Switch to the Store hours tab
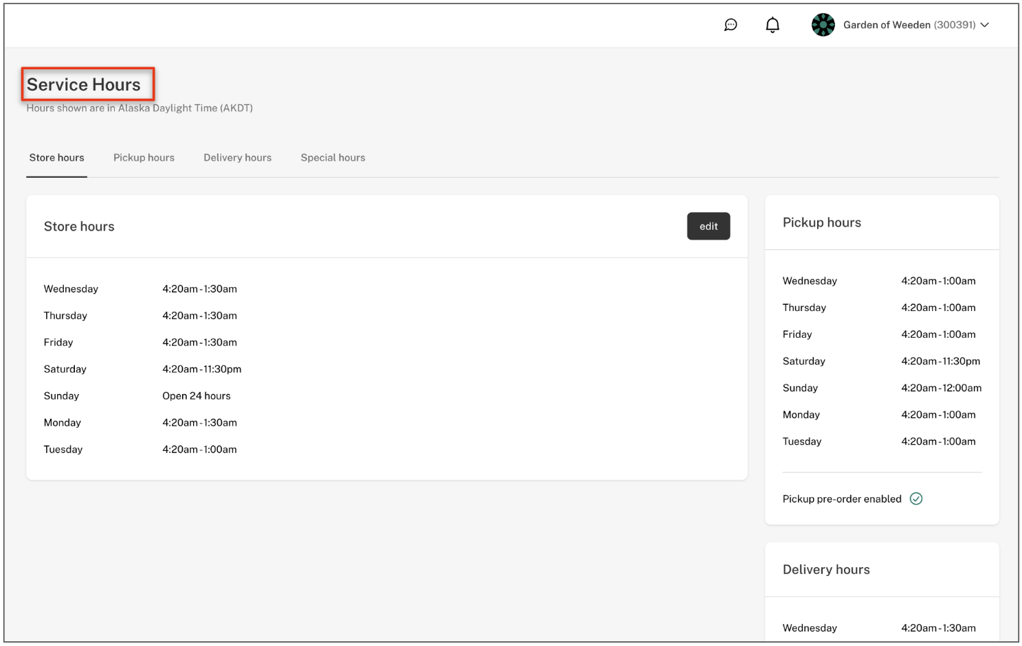The width and height of the screenshot is (1022, 646). click(x=56, y=157)
